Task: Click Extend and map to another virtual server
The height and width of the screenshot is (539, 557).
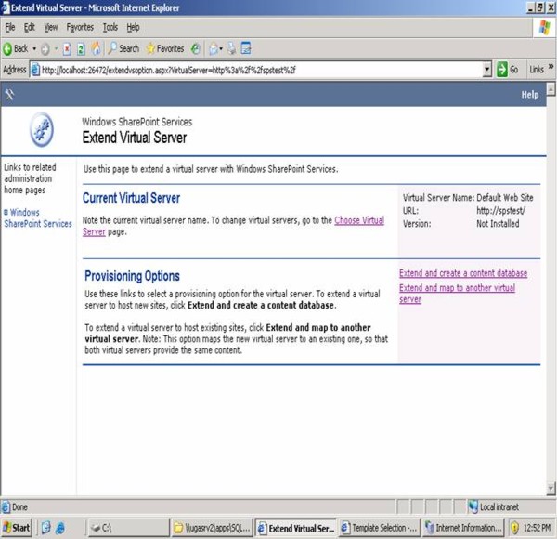Action: tap(457, 294)
